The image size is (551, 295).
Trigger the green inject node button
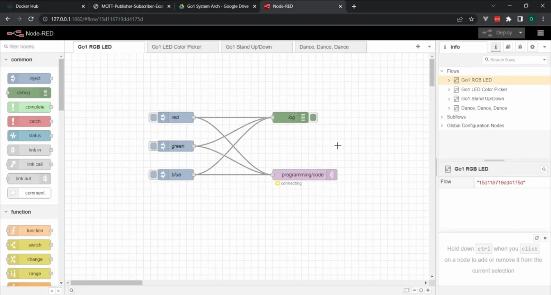pos(154,146)
